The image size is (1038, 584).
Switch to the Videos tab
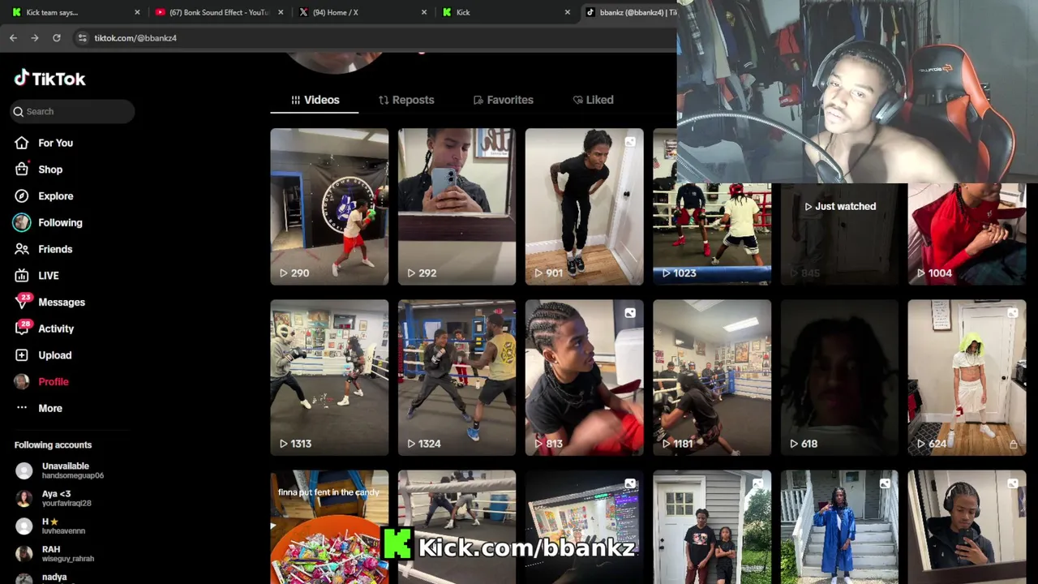point(315,100)
